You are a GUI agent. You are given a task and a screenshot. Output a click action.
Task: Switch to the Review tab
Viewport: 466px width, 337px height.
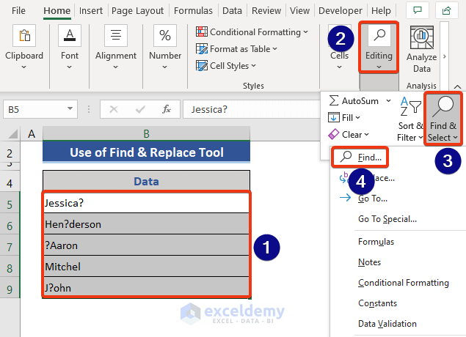[266, 11]
